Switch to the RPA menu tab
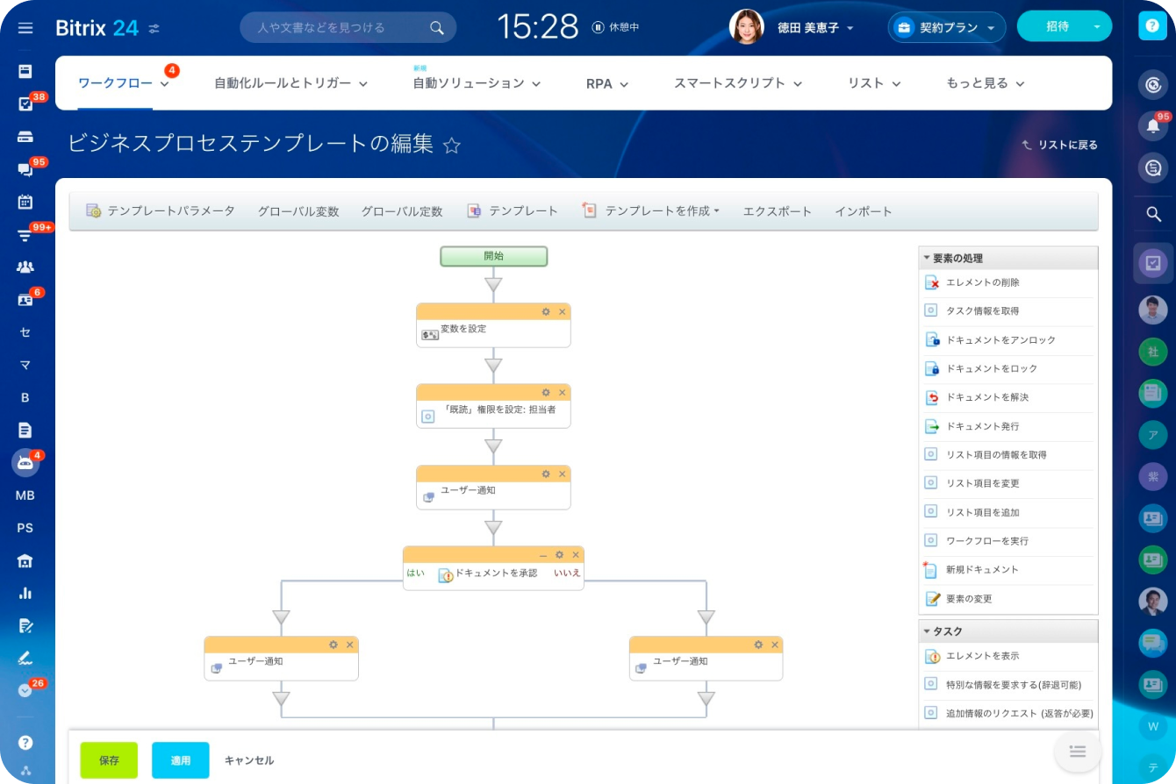Image resolution: width=1176 pixels, height=784 pixels. point(607,84)
